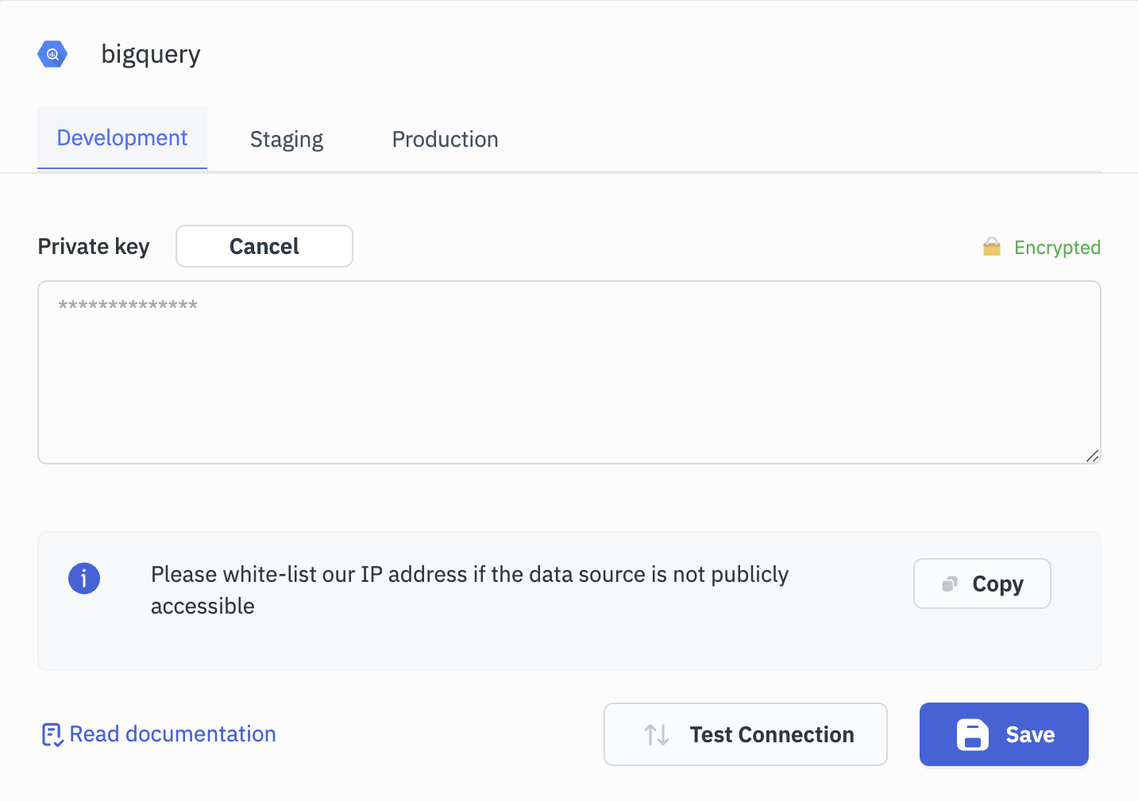Viewport: 1138px width, 801px height.
Task: Click the floppy disk icon in Save
Action: (x=972, y=734)
